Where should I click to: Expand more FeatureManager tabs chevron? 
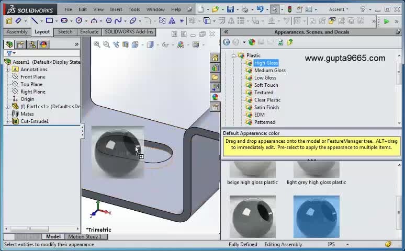point(76,44)
